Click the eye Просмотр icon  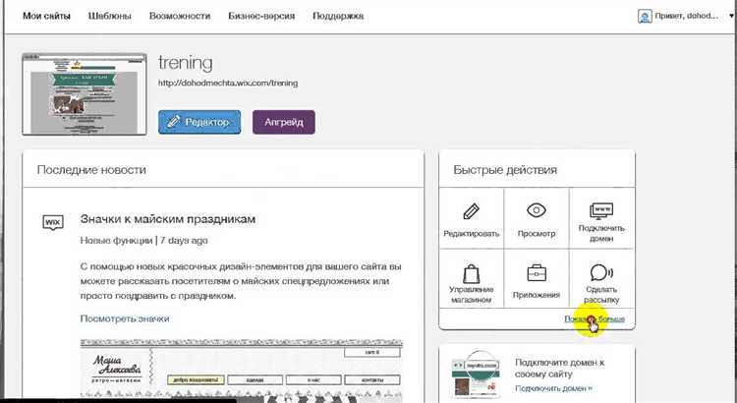click(x=537, y=210)
